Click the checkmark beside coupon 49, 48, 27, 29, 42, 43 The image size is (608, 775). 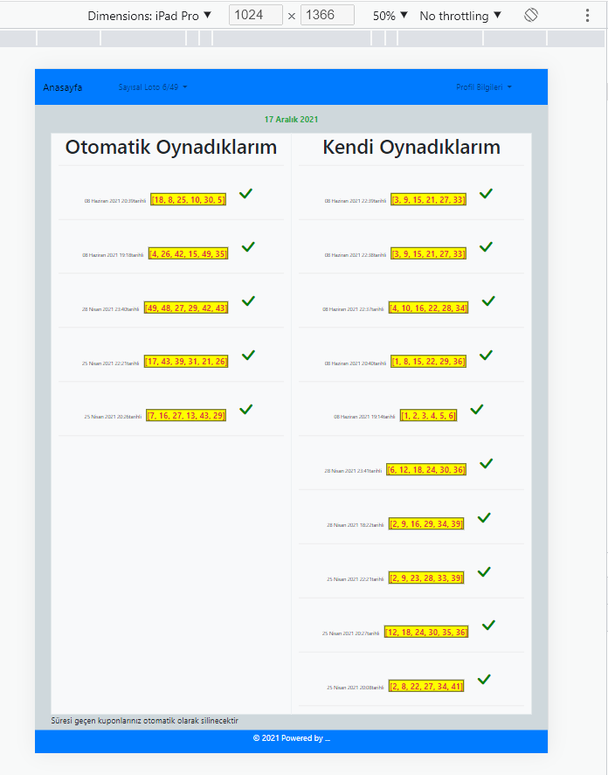coord(248,301)
